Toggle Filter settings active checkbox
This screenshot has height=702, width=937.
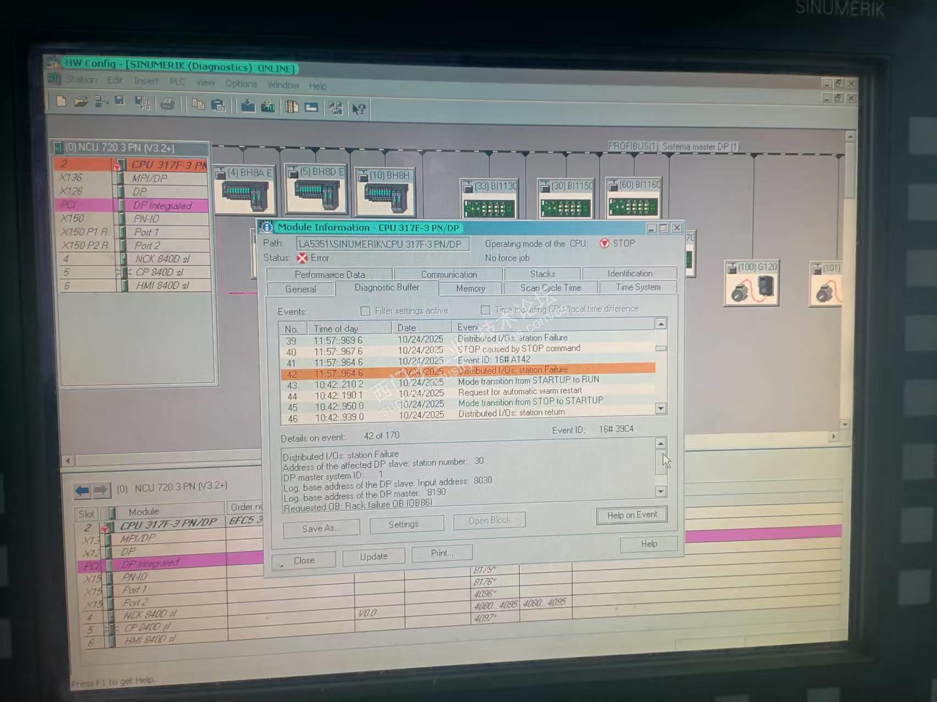coord(365,311)
